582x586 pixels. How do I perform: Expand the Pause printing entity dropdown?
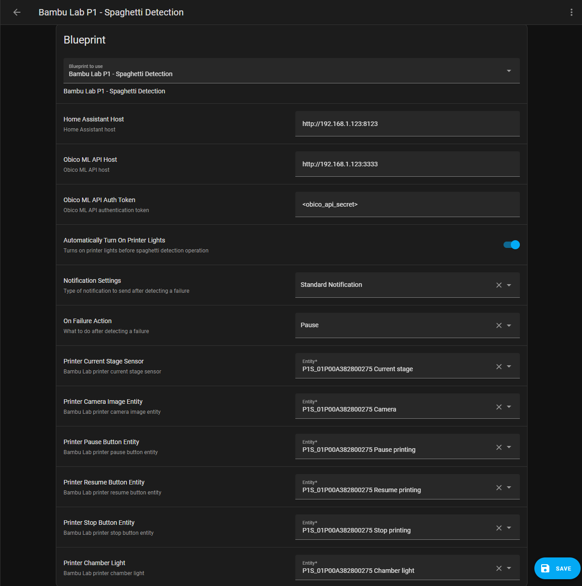pyautogui.click(x=509, y=447)
